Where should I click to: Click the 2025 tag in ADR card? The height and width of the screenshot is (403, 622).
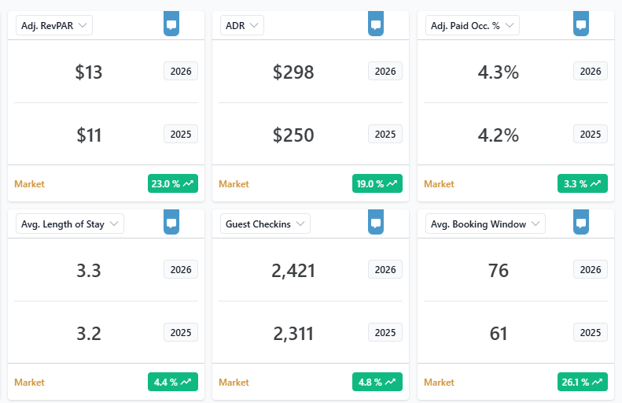385,134
